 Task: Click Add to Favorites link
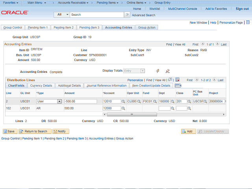(216, 9)
